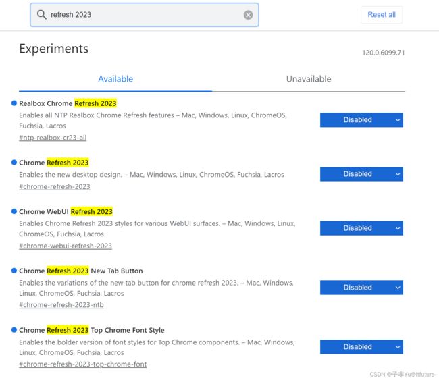Clear the search text with the X icon

click(x=248, y=15)
